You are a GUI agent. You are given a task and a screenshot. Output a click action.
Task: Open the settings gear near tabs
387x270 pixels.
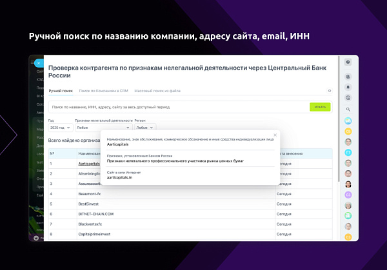click(329, 91)
